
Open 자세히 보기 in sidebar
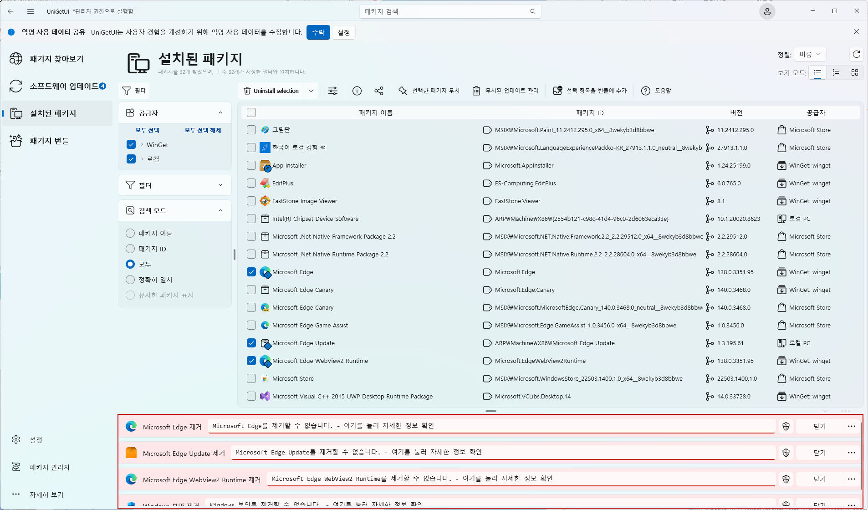point(57,495)
